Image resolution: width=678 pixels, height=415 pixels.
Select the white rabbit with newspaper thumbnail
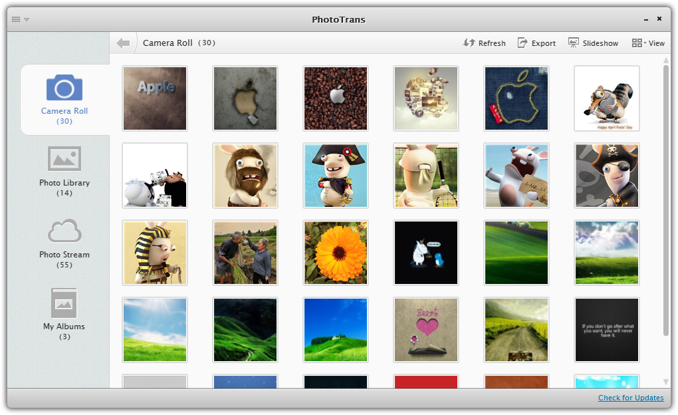155,176
